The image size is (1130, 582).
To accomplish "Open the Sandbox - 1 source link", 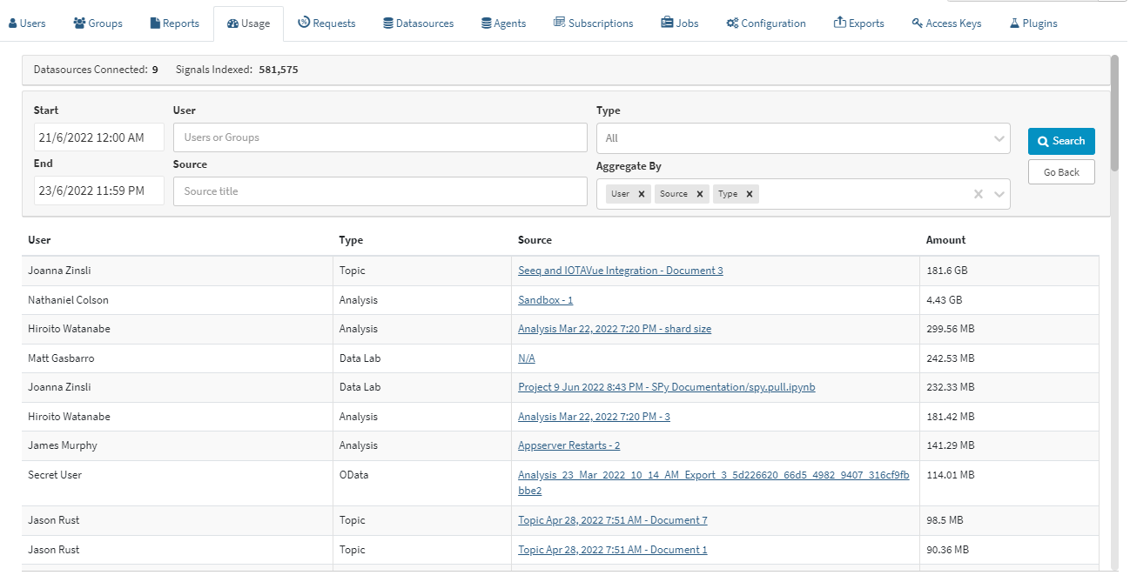I will point(545,300).
